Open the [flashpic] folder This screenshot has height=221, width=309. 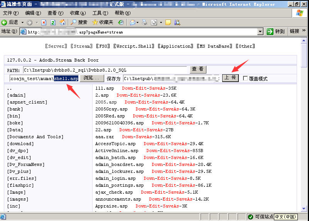(20, 185)
